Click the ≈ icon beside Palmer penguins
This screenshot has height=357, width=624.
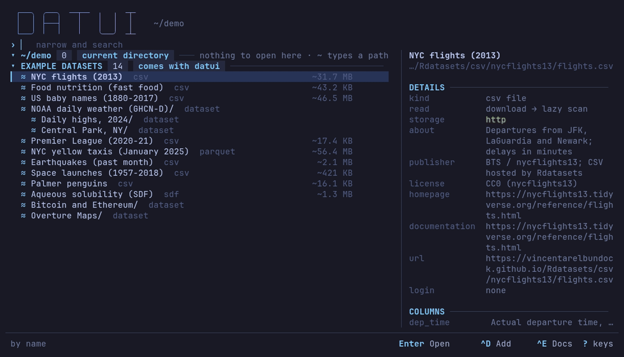pos(23,183)
